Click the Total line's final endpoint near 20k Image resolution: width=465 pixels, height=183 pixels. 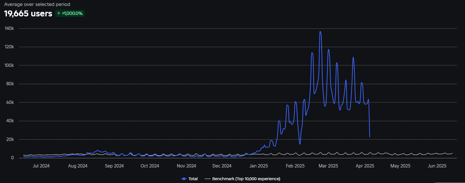click(x=370, y=137)
